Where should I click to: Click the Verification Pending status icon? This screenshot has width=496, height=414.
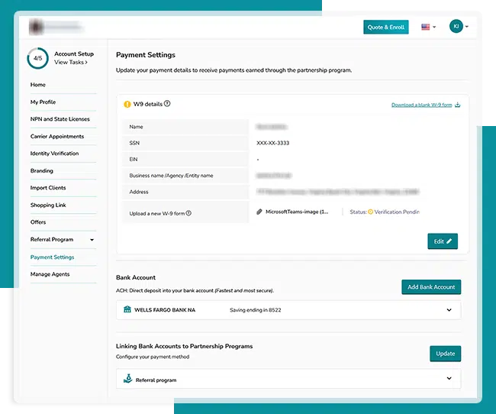coord(370,212)
